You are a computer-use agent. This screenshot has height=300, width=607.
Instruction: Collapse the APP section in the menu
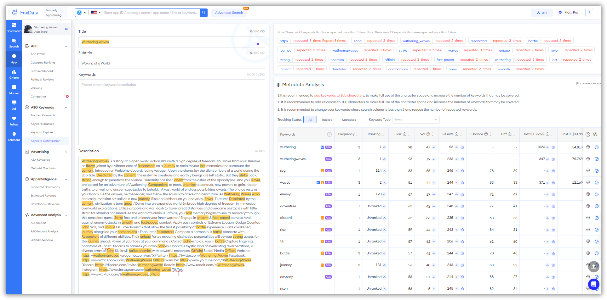pos(66,46)
